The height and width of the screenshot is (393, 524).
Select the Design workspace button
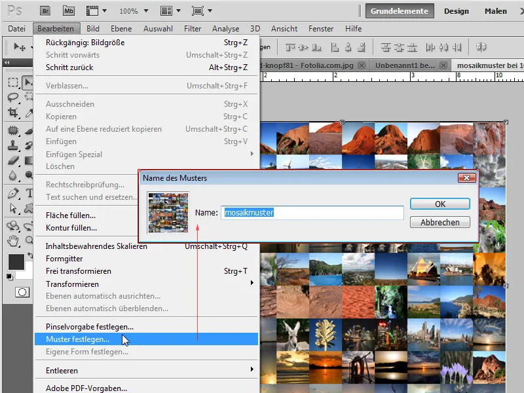[457, 11]
